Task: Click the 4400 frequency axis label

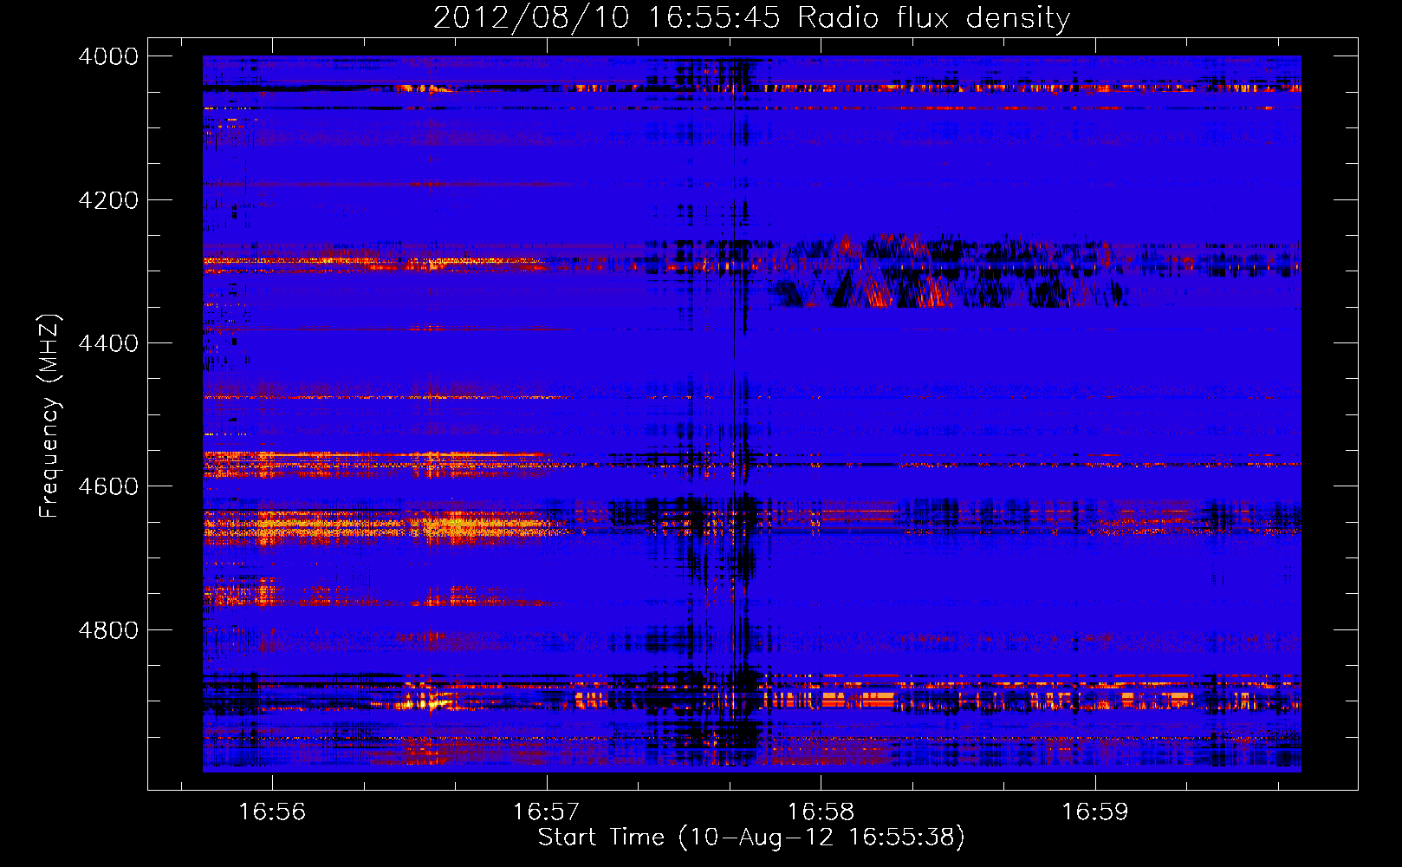Action: (108, 343)
